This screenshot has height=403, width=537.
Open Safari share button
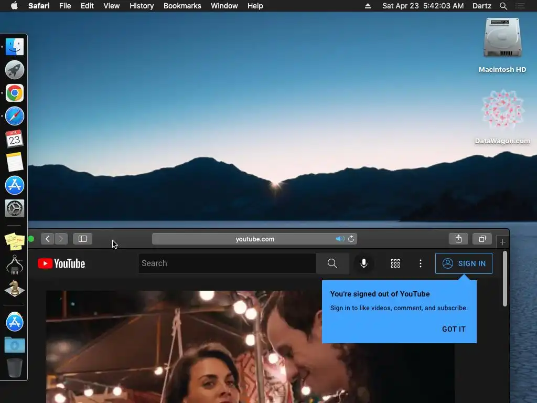[x=458, y=239]
